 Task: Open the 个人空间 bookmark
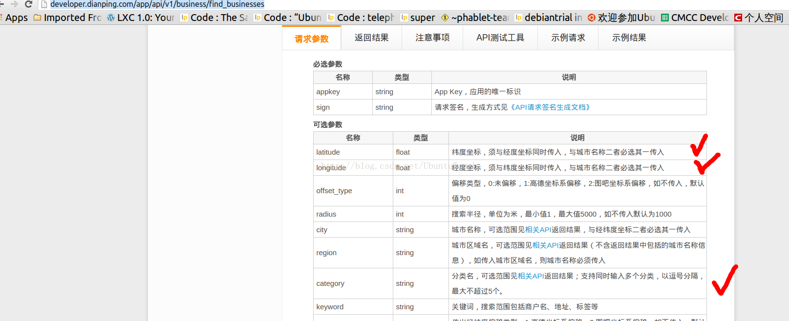759,18
